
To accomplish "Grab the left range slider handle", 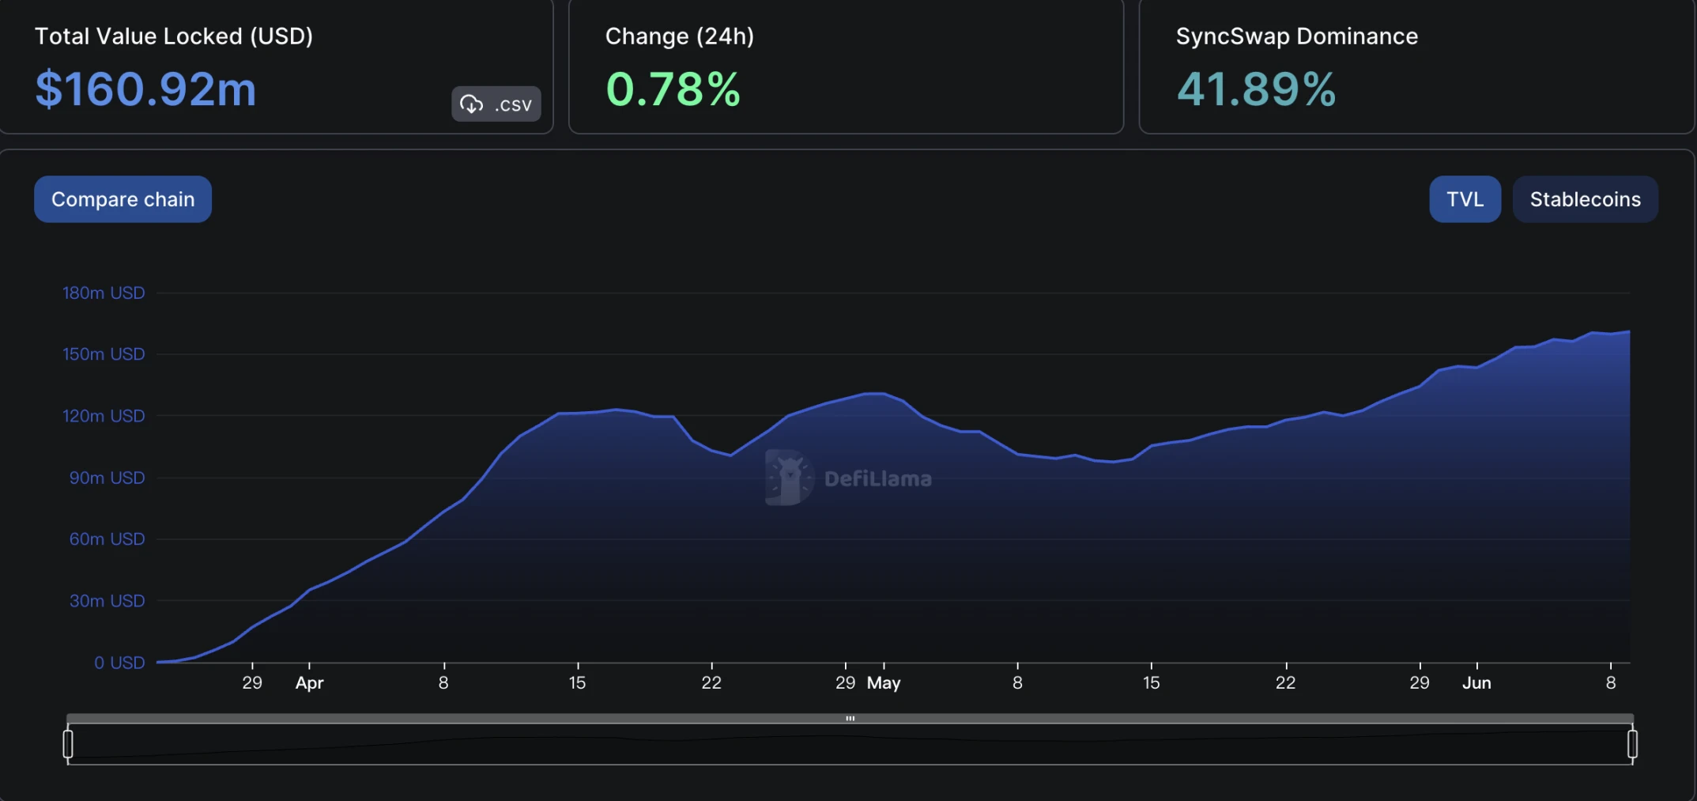I will (68, 744).
